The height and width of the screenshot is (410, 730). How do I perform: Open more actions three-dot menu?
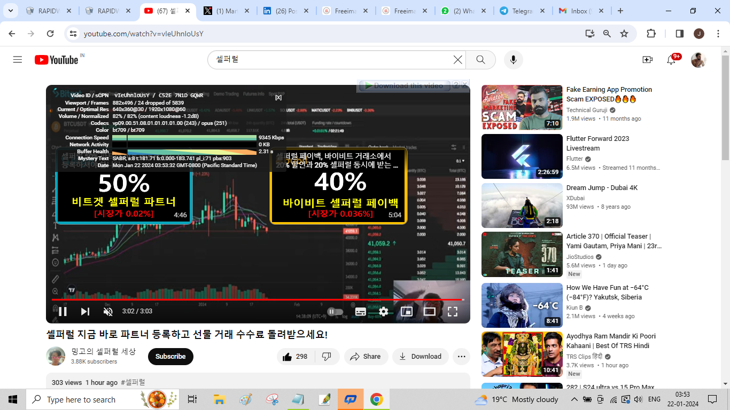click(462, 357)
